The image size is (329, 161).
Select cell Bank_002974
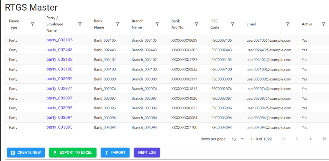pos(105,89)
